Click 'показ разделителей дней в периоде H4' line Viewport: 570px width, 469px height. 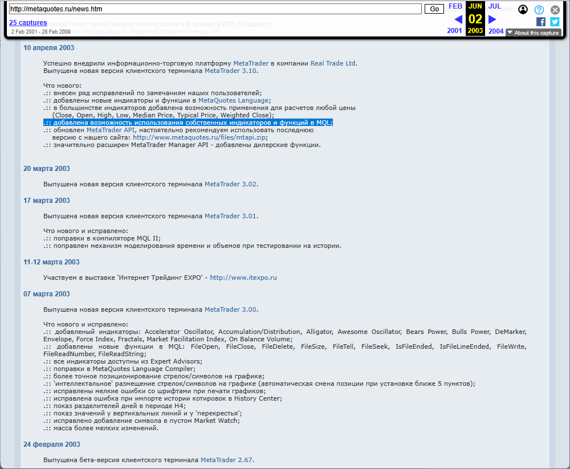115,406
